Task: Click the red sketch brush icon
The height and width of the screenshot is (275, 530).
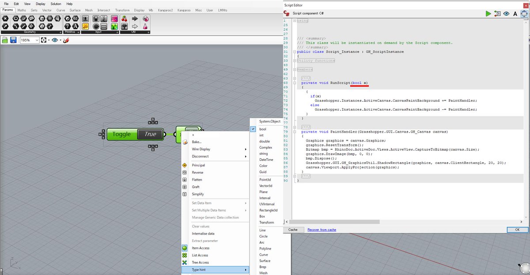Action: pos(66,40)
